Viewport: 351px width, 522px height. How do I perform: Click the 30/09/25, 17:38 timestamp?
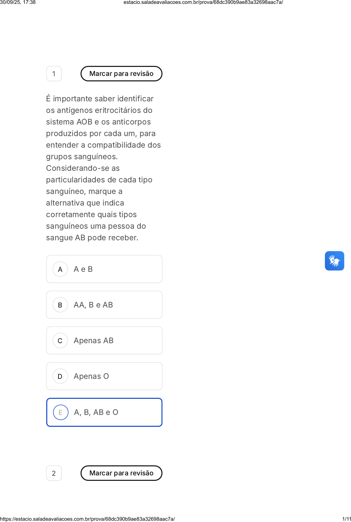coord(18,3)
